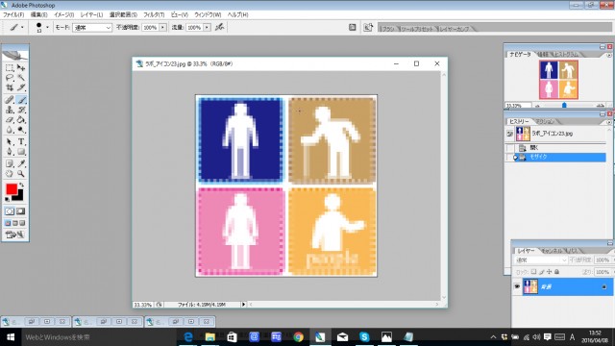The width and height of the screenshot is (615, 346).
Task: Toggle the airbrush option in options bar
Action: [220, 27]
